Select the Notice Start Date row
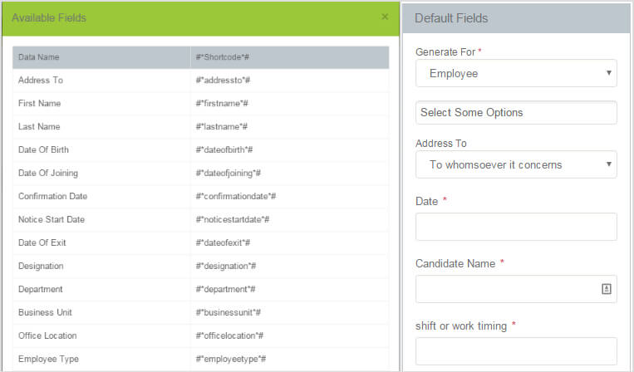 click(52, 220)
